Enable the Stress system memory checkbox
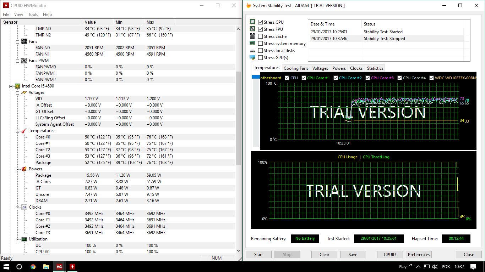The image size is (485, 272). [261, 43]
